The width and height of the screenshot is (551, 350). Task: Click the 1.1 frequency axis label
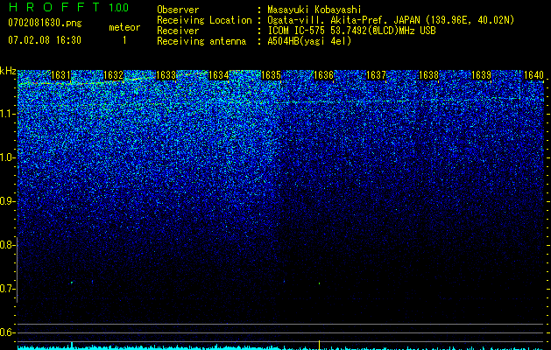click(7, 114)
